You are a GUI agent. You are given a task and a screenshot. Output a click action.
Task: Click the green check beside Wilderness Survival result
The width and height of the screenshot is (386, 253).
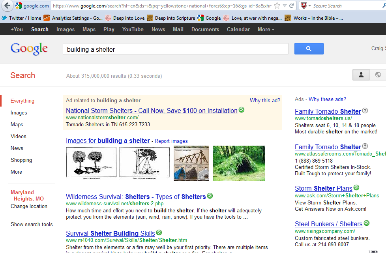(x=210, y=196)
